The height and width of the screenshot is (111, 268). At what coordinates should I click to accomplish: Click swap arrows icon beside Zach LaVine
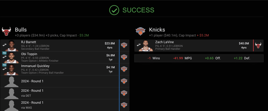(139, 45)
